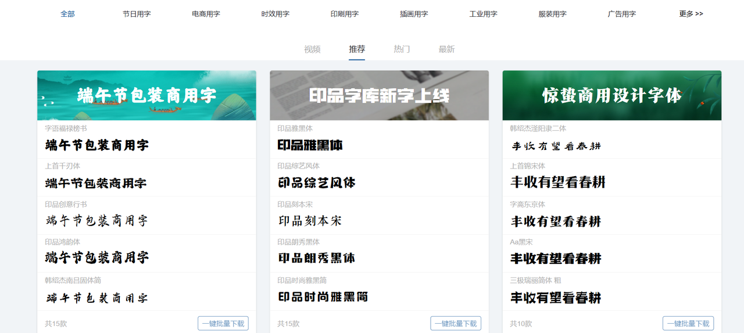The height and width of the screenshot is (333, 744).
Task: Open the 韩绍杰滏阳隶二体 font
Action: click(x=555, y=145)
